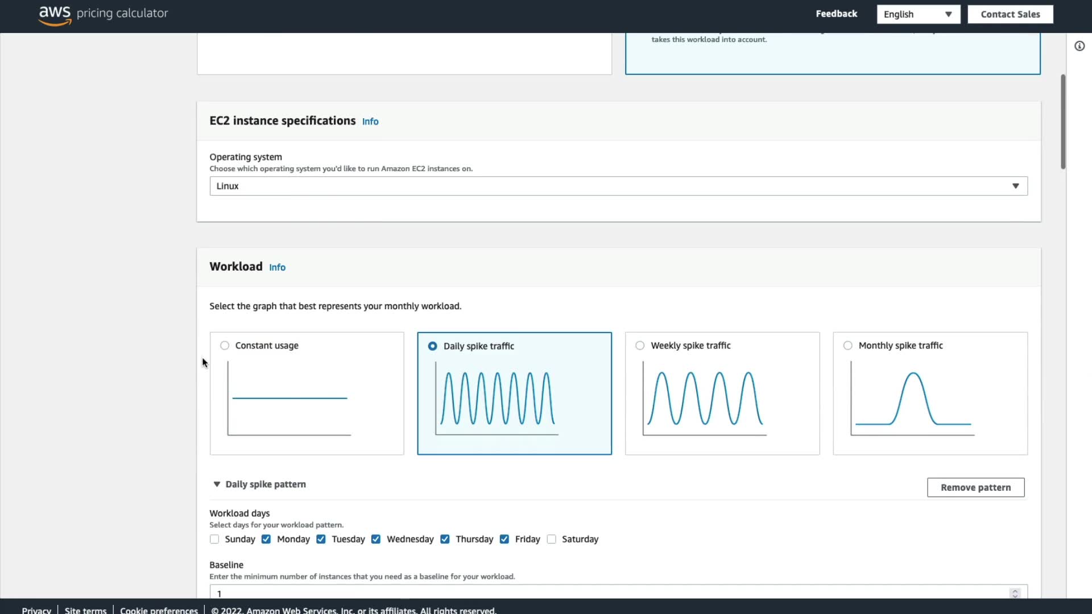Click the Monthly spike traffic graph image
Viewport: 1092px width, 614px height.
(x=912, y=399)
